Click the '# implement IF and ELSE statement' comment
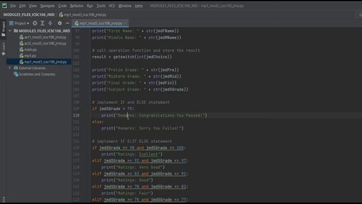 [131, 102]
